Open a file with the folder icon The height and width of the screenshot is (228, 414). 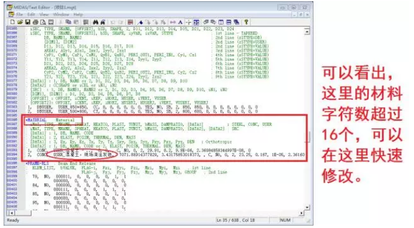[x=20, y=22]
